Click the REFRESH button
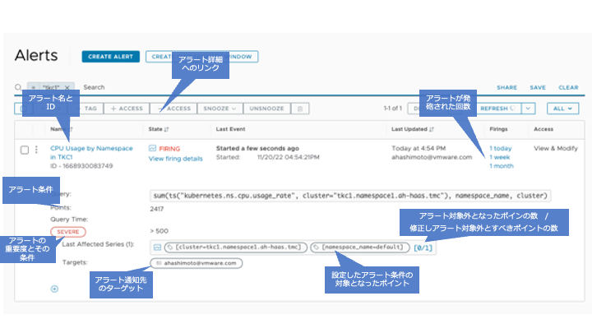 [497, 109]
